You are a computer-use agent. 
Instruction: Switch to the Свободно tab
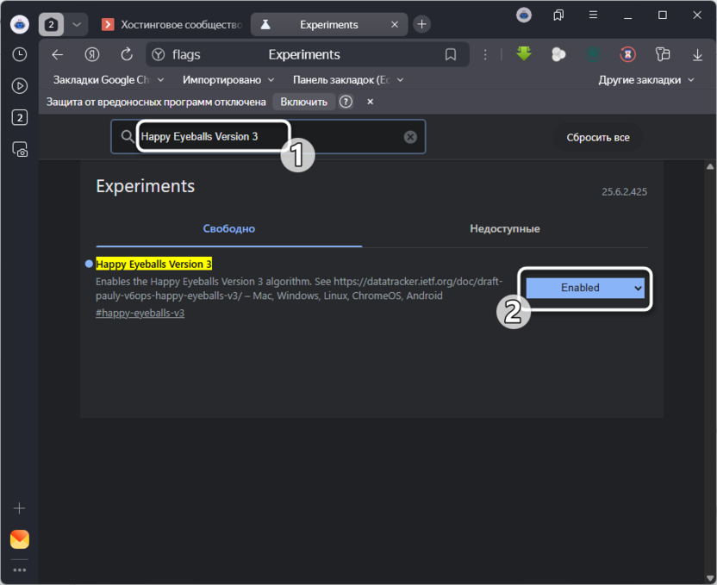tap(229, 228)
